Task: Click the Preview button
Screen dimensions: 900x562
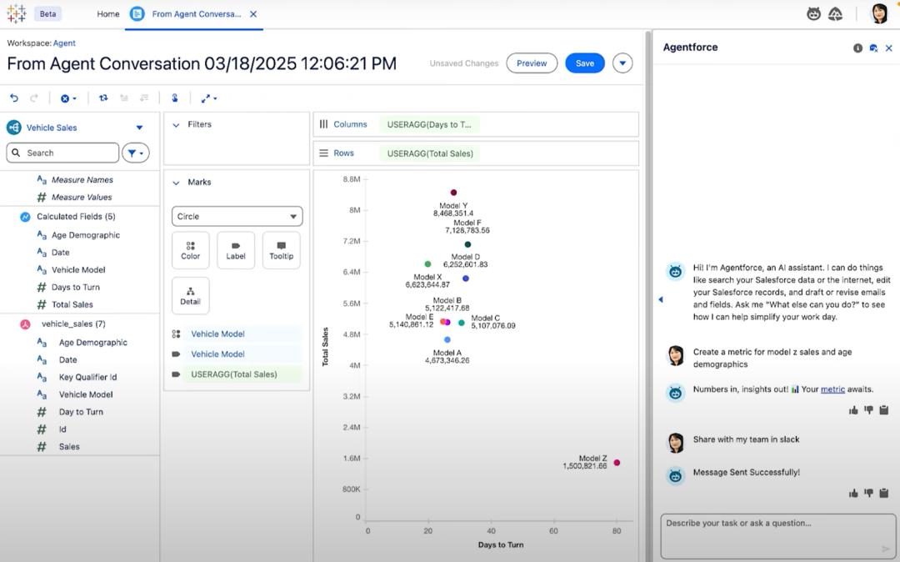Action: 532,63
